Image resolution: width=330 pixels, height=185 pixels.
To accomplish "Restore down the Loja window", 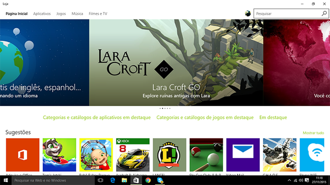I will [x=313, y=4].
